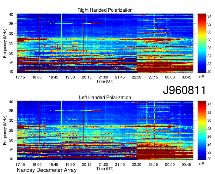Click the 21:45 time tick of Left Handed plot

[x=120, y=165]
